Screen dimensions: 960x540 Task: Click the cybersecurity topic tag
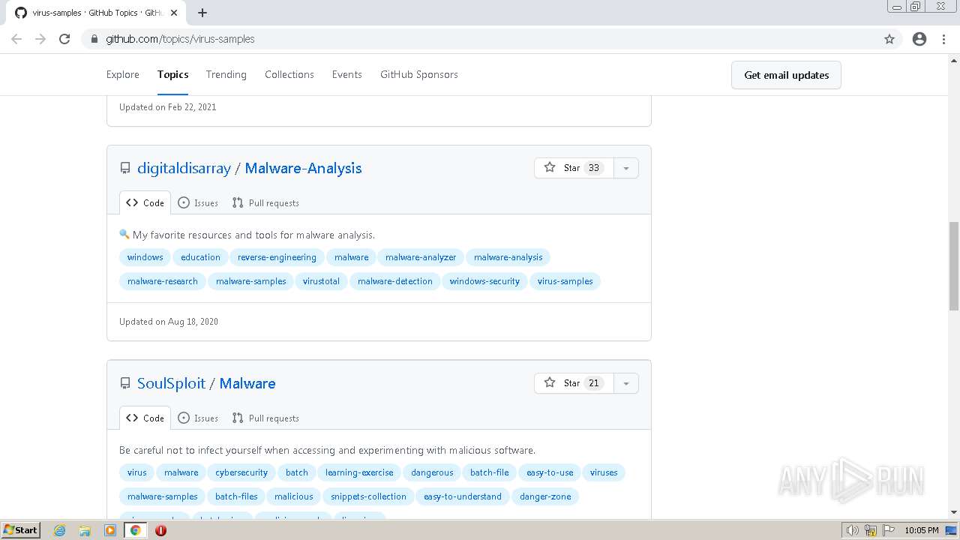coord(241,472)
